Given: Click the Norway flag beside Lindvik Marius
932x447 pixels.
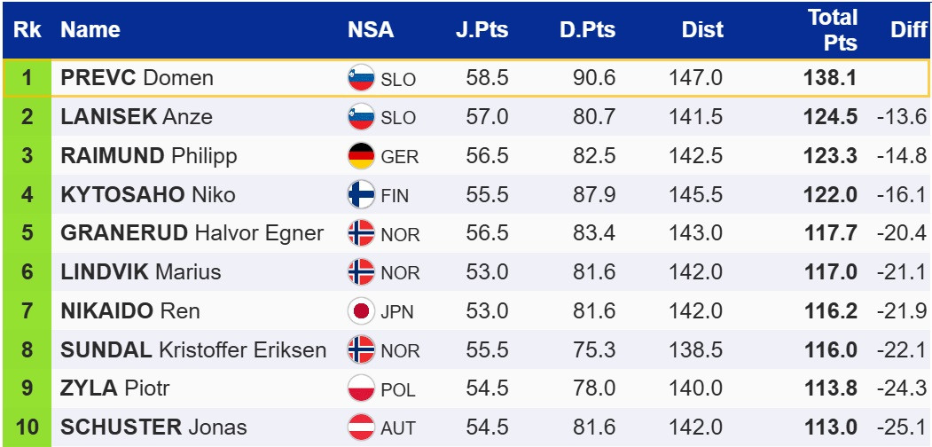Looking at the screenshot, I should [x=361, y=271].
